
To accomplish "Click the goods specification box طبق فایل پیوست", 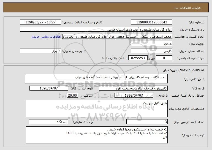I will [x=97, y=108].
